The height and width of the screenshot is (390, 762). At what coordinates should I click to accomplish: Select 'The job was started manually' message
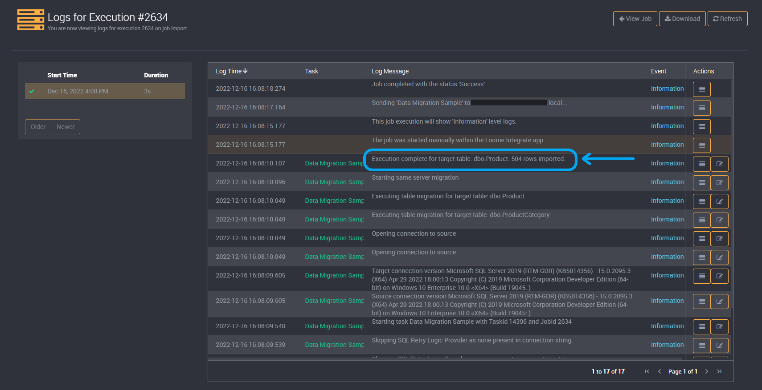point(458,140)
